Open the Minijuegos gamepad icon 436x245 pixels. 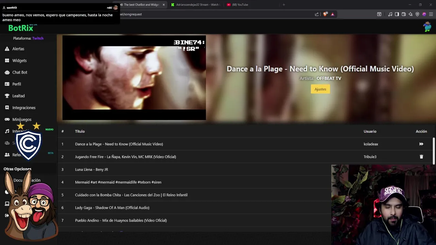(x=7, y=119)
